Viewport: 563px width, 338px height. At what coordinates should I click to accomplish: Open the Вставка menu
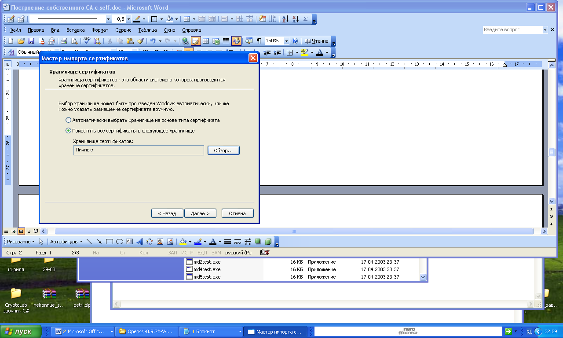pyautogui.click(x=75, y=30)
